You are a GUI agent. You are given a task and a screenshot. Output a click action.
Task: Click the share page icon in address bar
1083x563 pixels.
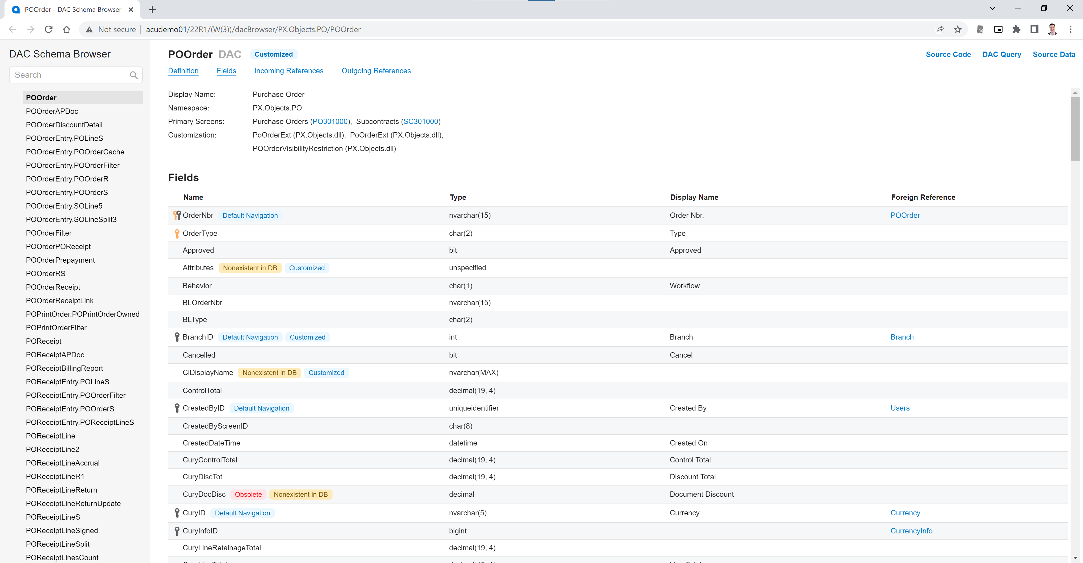click(x=940, y=29)
